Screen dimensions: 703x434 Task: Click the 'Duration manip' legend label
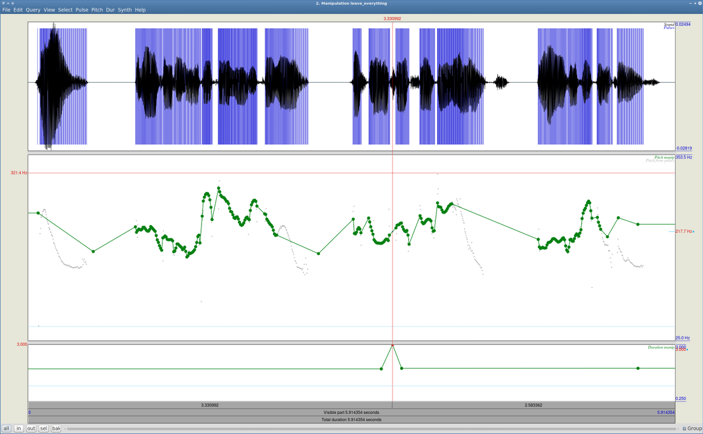[661, 347]
